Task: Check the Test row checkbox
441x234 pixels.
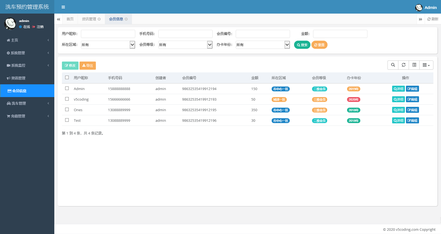Action: (67, 120)
